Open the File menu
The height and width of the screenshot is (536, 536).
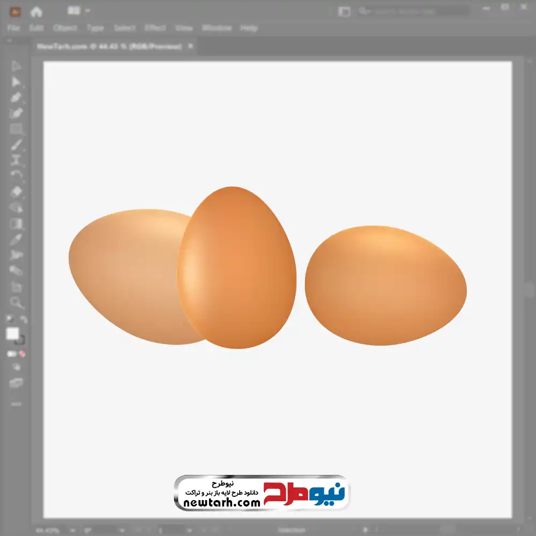coord(13,28)
